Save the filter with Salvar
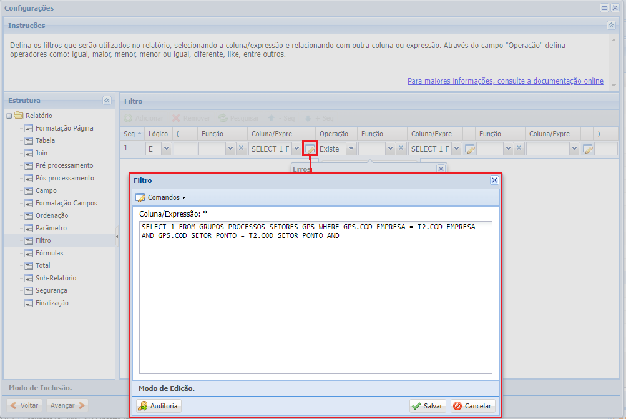This screenshot has height=419, width=626. pyautogui.click(x=427, y=406)
